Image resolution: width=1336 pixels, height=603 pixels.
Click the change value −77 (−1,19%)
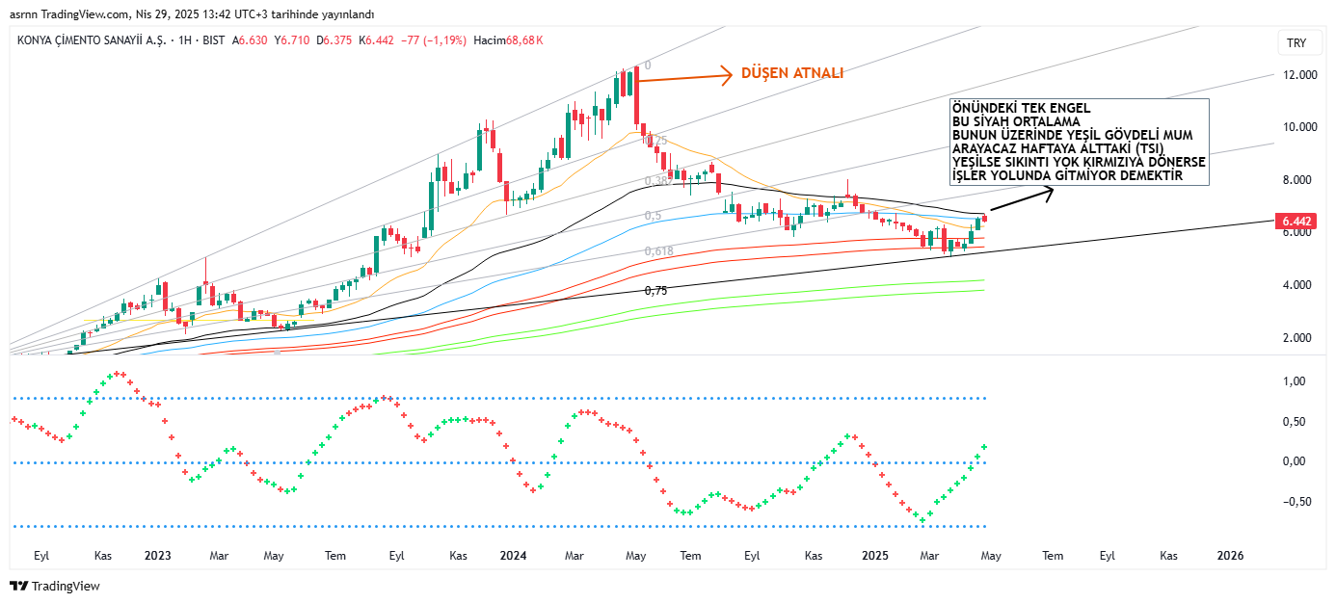(434, 40)
